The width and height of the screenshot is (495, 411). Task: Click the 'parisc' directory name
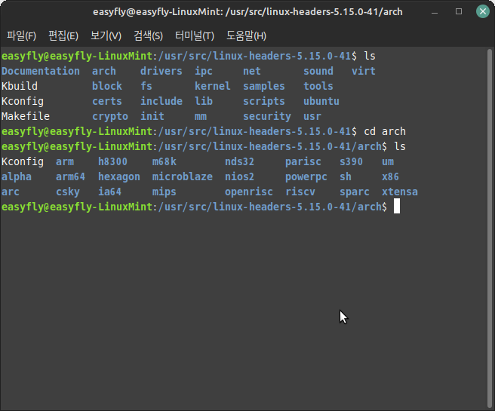tap(303, 161)
